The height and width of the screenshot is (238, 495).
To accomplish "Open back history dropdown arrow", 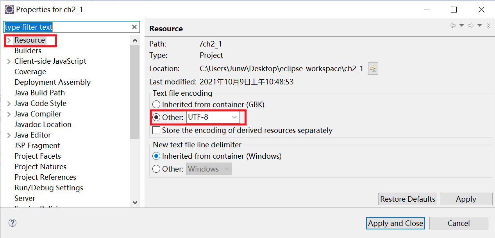I will click(461, 26).
